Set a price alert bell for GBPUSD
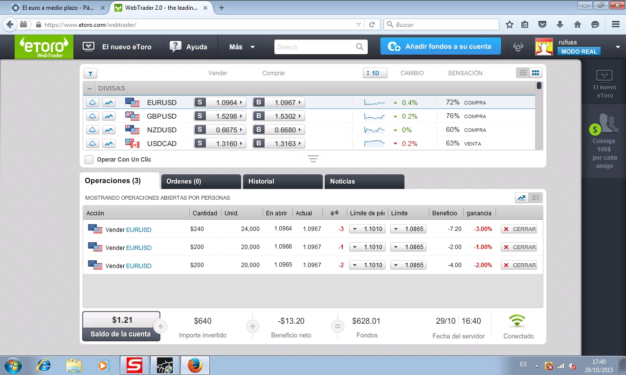 [x=92, y=116]
